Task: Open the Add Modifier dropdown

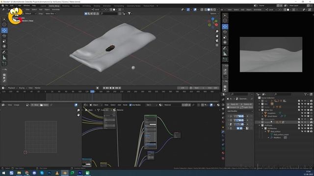Action: tap(240, 111)
